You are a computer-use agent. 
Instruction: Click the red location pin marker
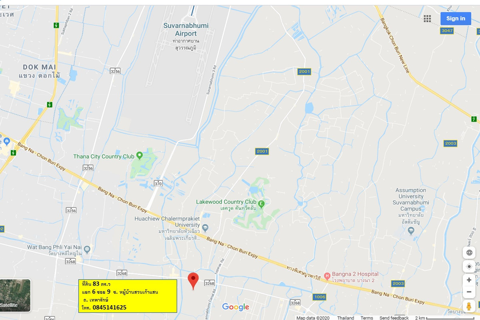[193, 281]
